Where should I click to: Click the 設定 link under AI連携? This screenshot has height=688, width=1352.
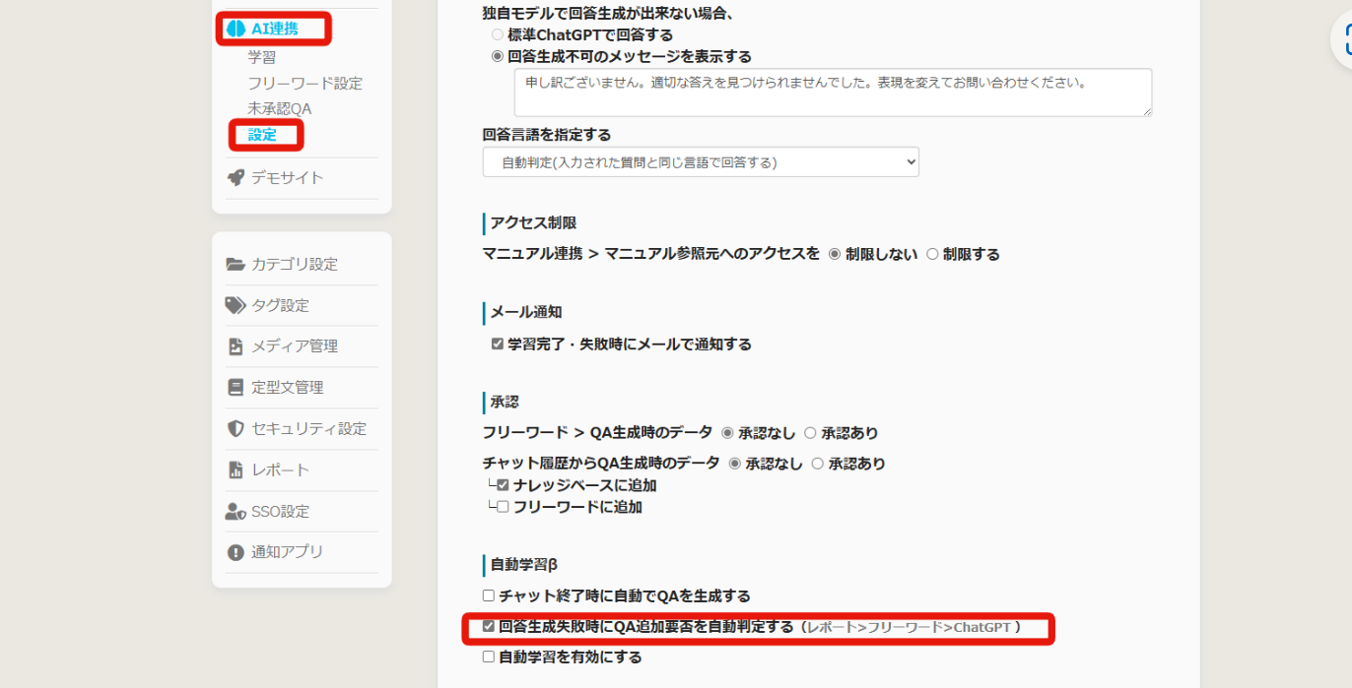262,135
